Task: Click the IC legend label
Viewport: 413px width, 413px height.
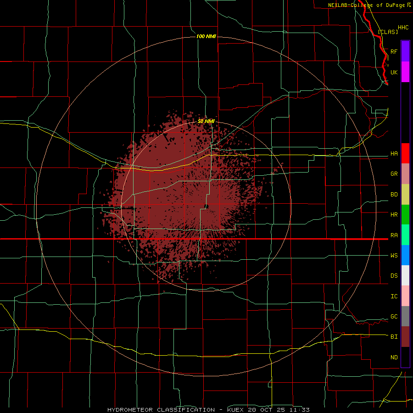Action: (x=394, y=296)
